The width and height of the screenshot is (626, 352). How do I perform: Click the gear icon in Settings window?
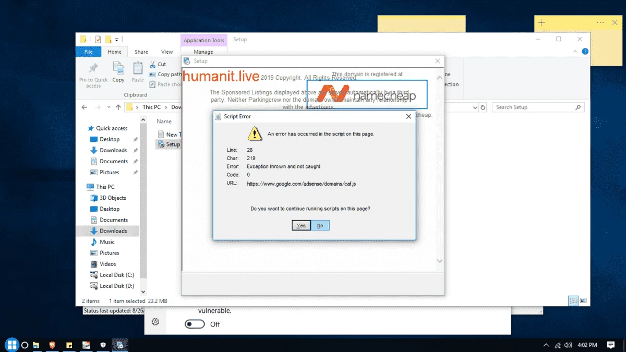click(x=155, y=322)
